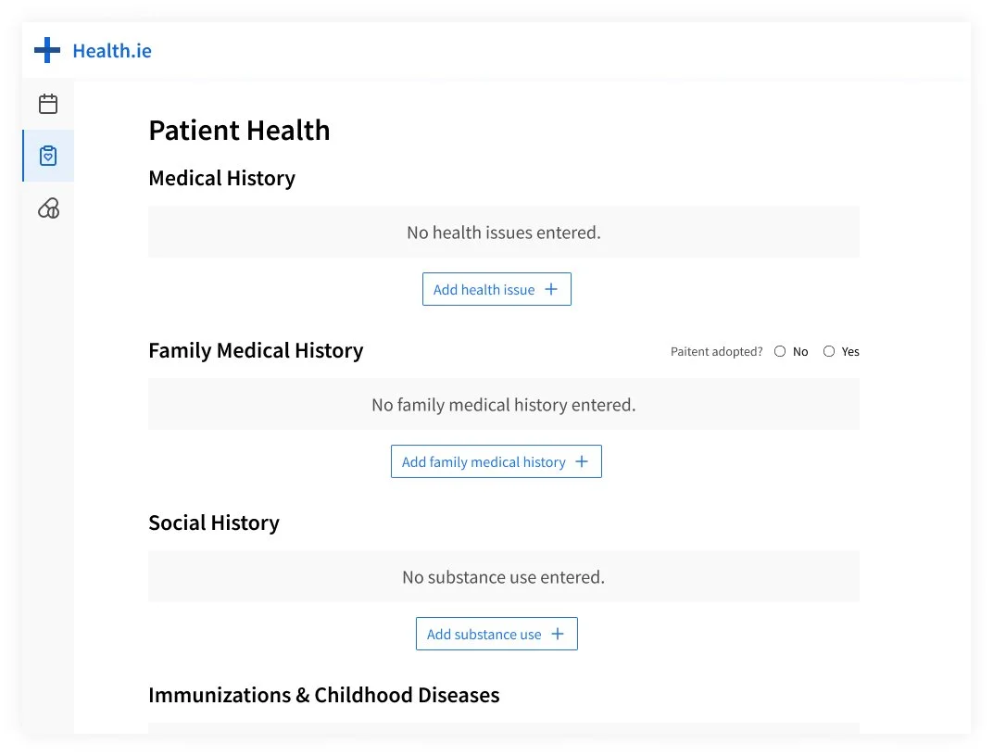Click the Immunizations & Childhood Diseases heading
Screen dimensions: 993x756
(x=323, y=695)
